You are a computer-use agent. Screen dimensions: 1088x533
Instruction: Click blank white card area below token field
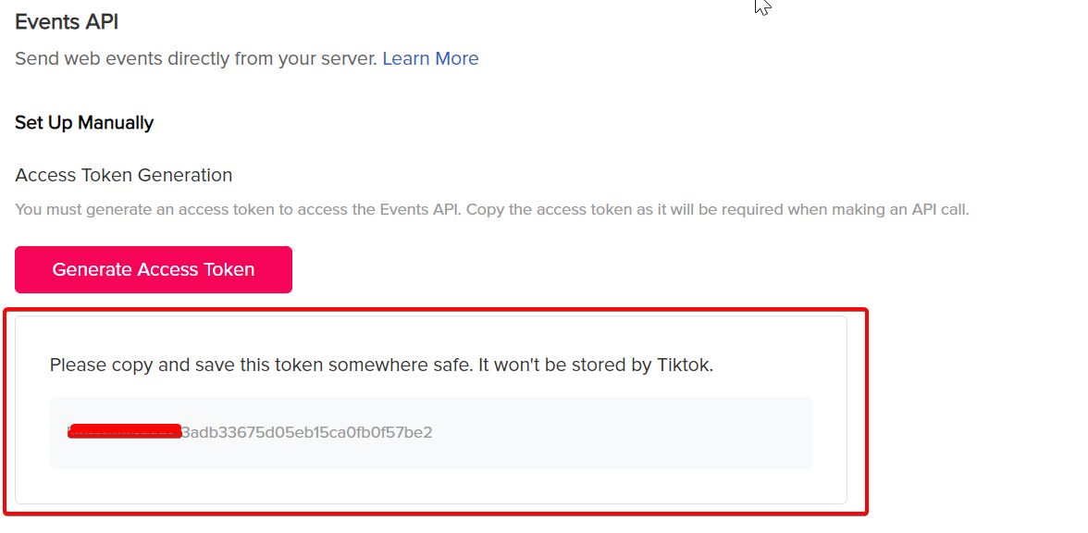431,486
